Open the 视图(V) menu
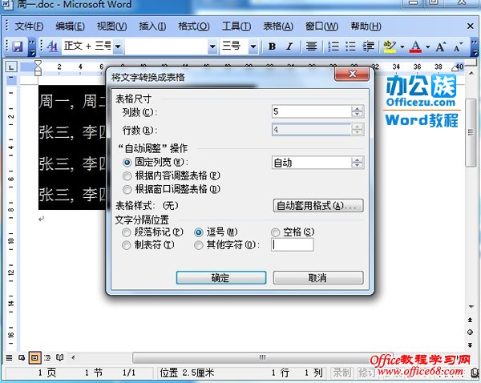The height and width of the screenshot is (383, 481). (111, 26)
